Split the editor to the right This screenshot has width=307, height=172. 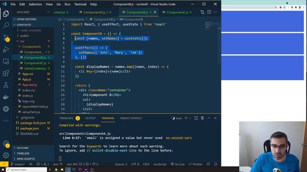click(209, 12)
